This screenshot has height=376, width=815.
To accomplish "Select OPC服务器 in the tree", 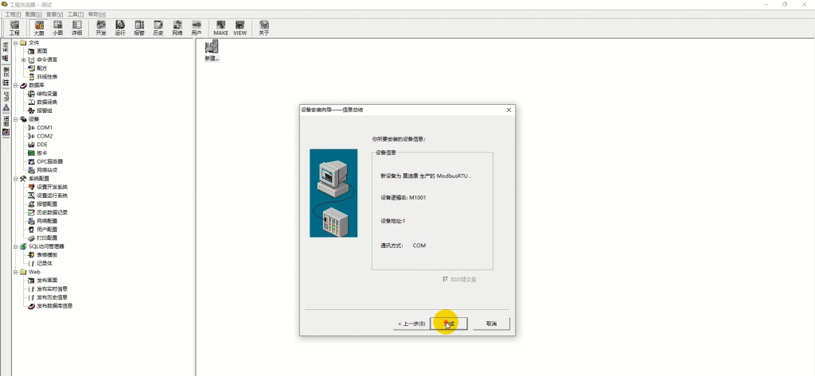I will (x=49, y=161).
